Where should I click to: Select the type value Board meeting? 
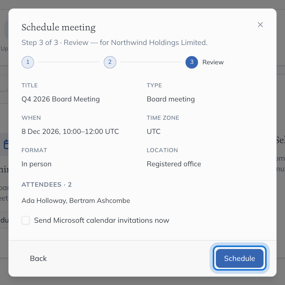(x=171, y=99)
